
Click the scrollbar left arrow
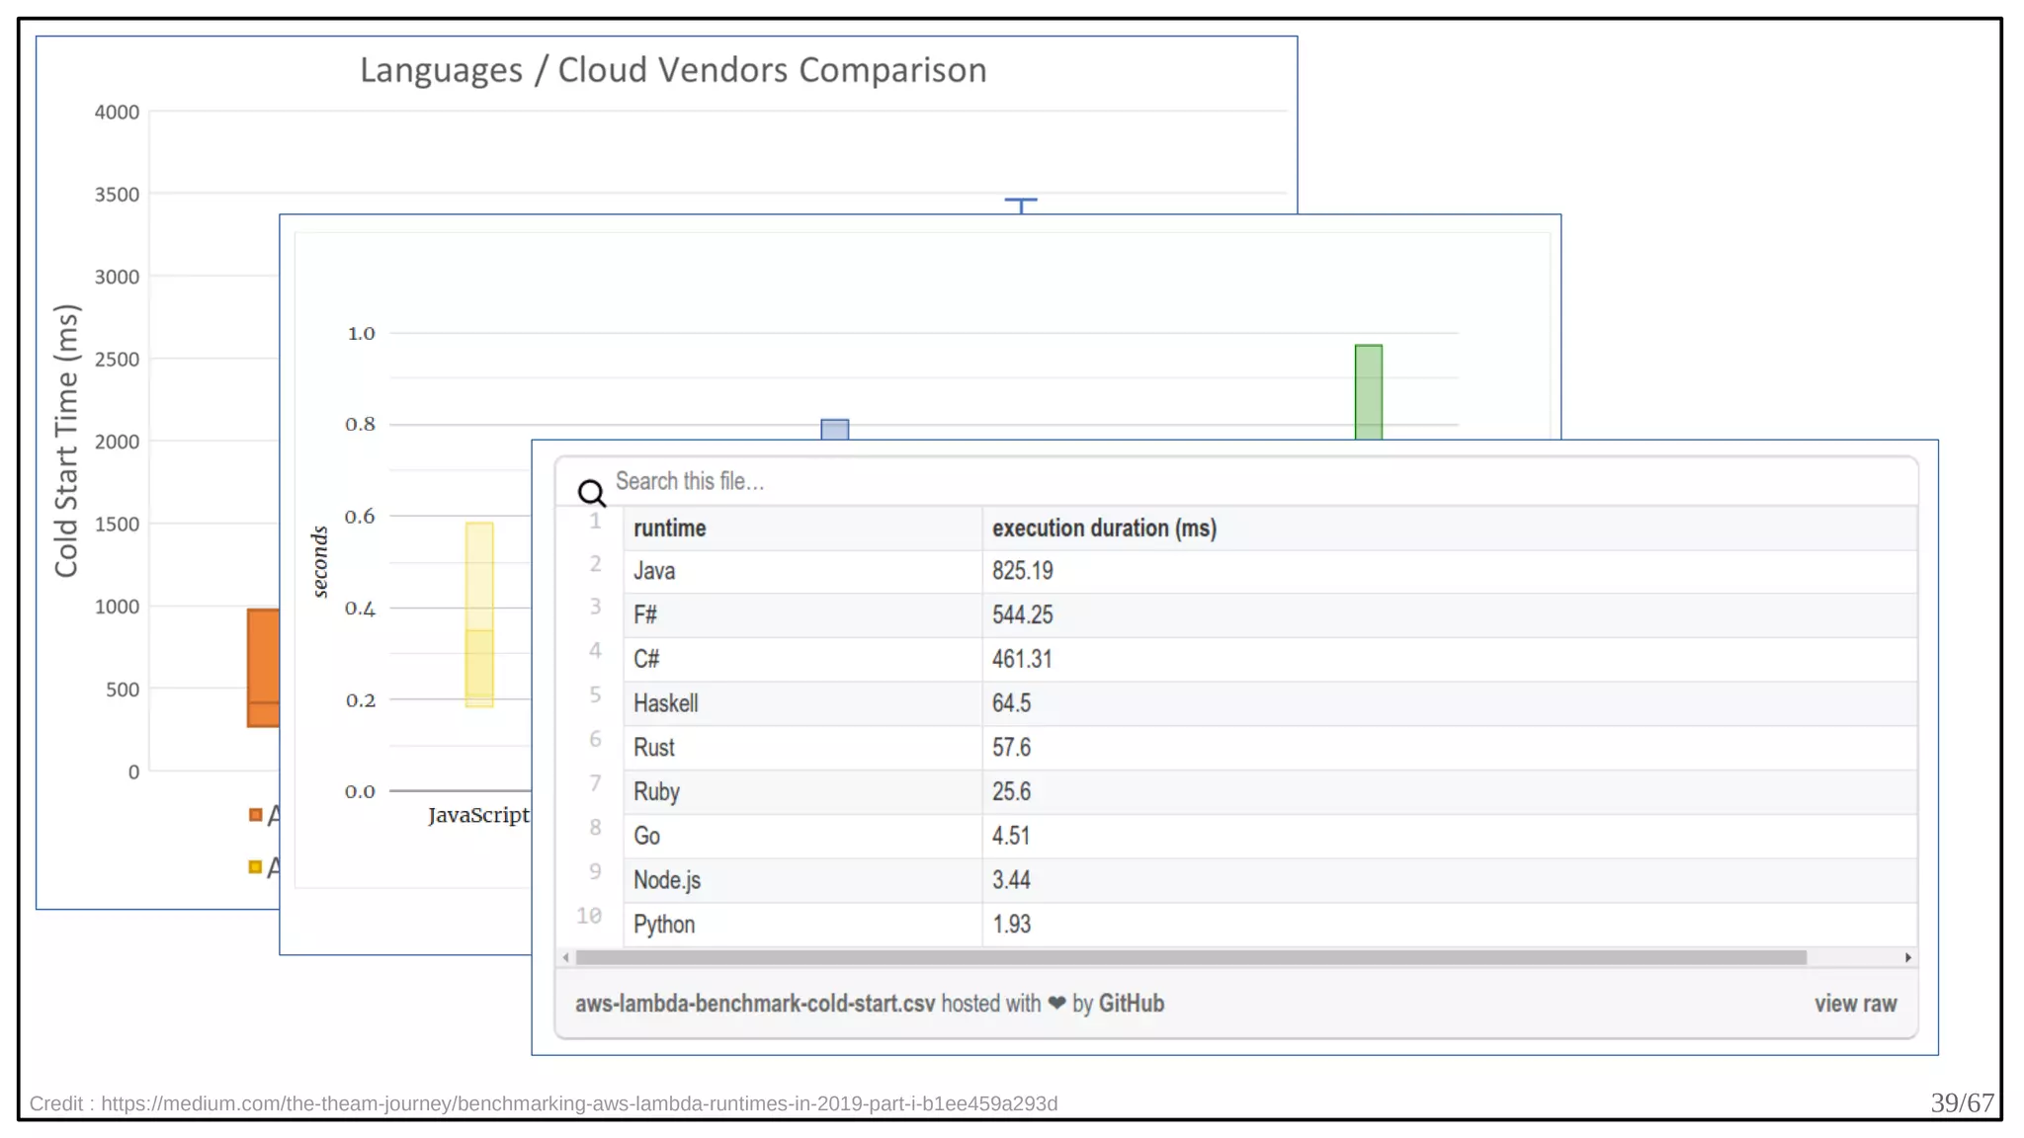tap(565, 957)
